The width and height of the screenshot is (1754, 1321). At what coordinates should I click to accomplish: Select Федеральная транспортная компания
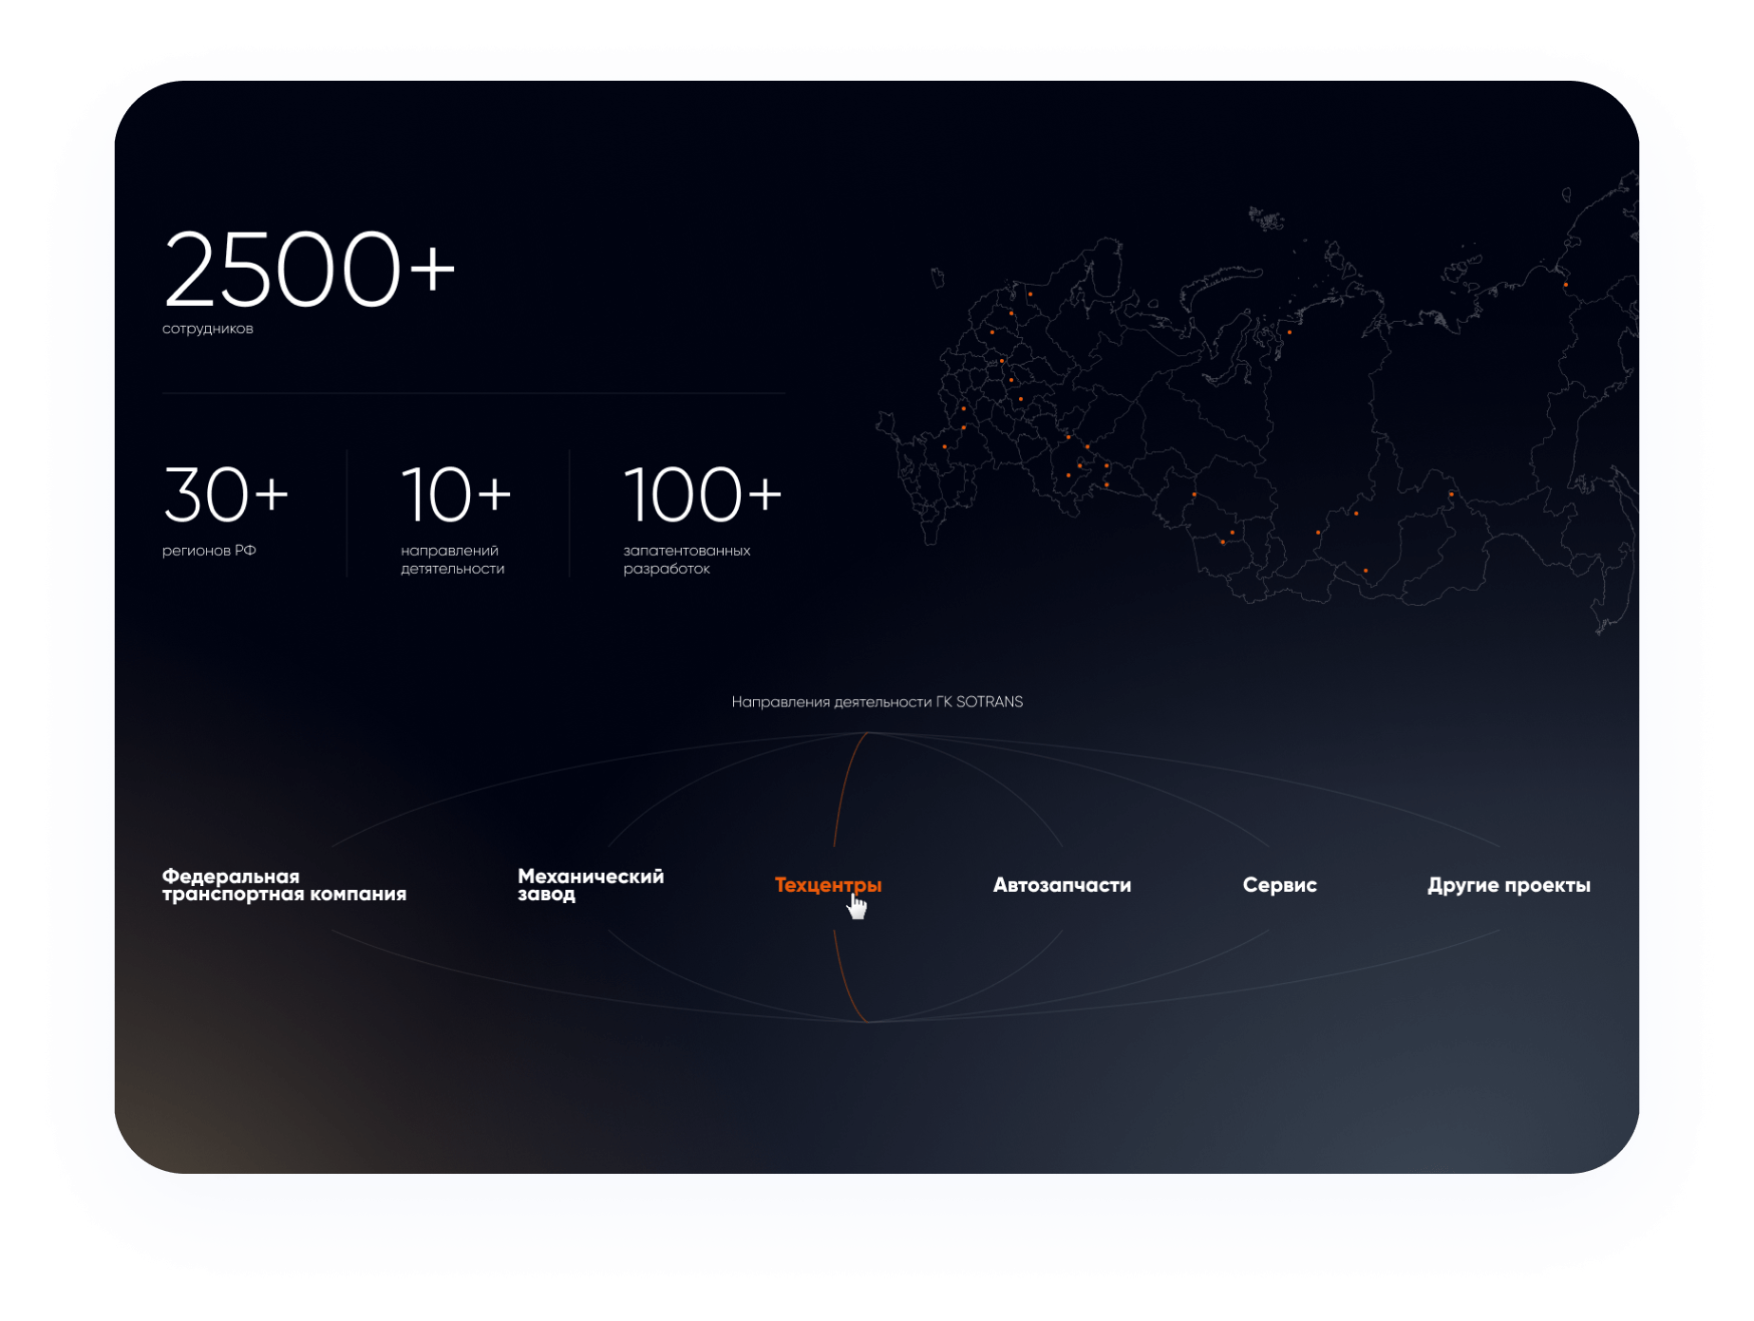point(284,885)
